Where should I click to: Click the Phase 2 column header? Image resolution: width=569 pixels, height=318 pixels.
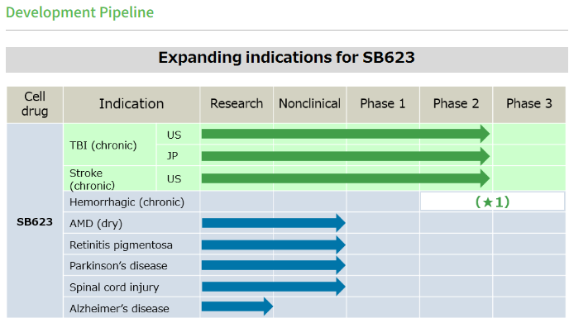(456, 104)
